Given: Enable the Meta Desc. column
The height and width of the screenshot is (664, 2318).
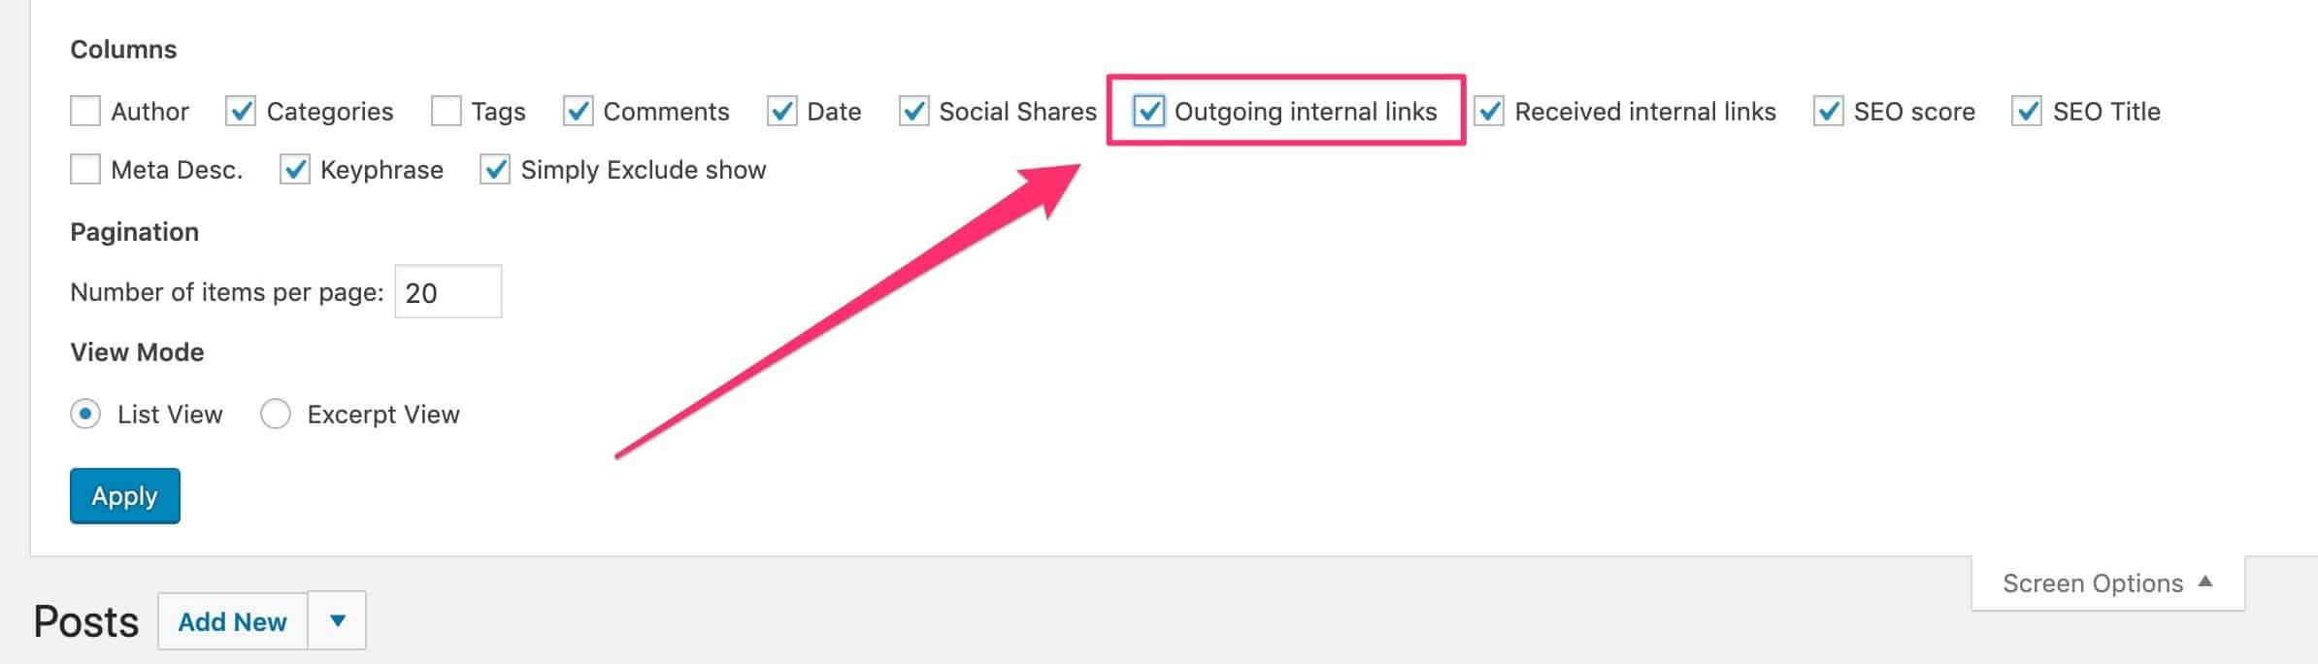Looking at the screenshot, I should [x=84, y=169].
